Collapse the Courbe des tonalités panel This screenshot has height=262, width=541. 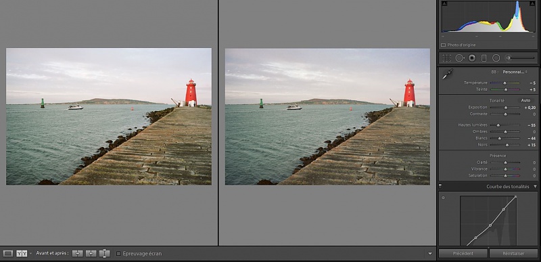(x=535, y=187)
